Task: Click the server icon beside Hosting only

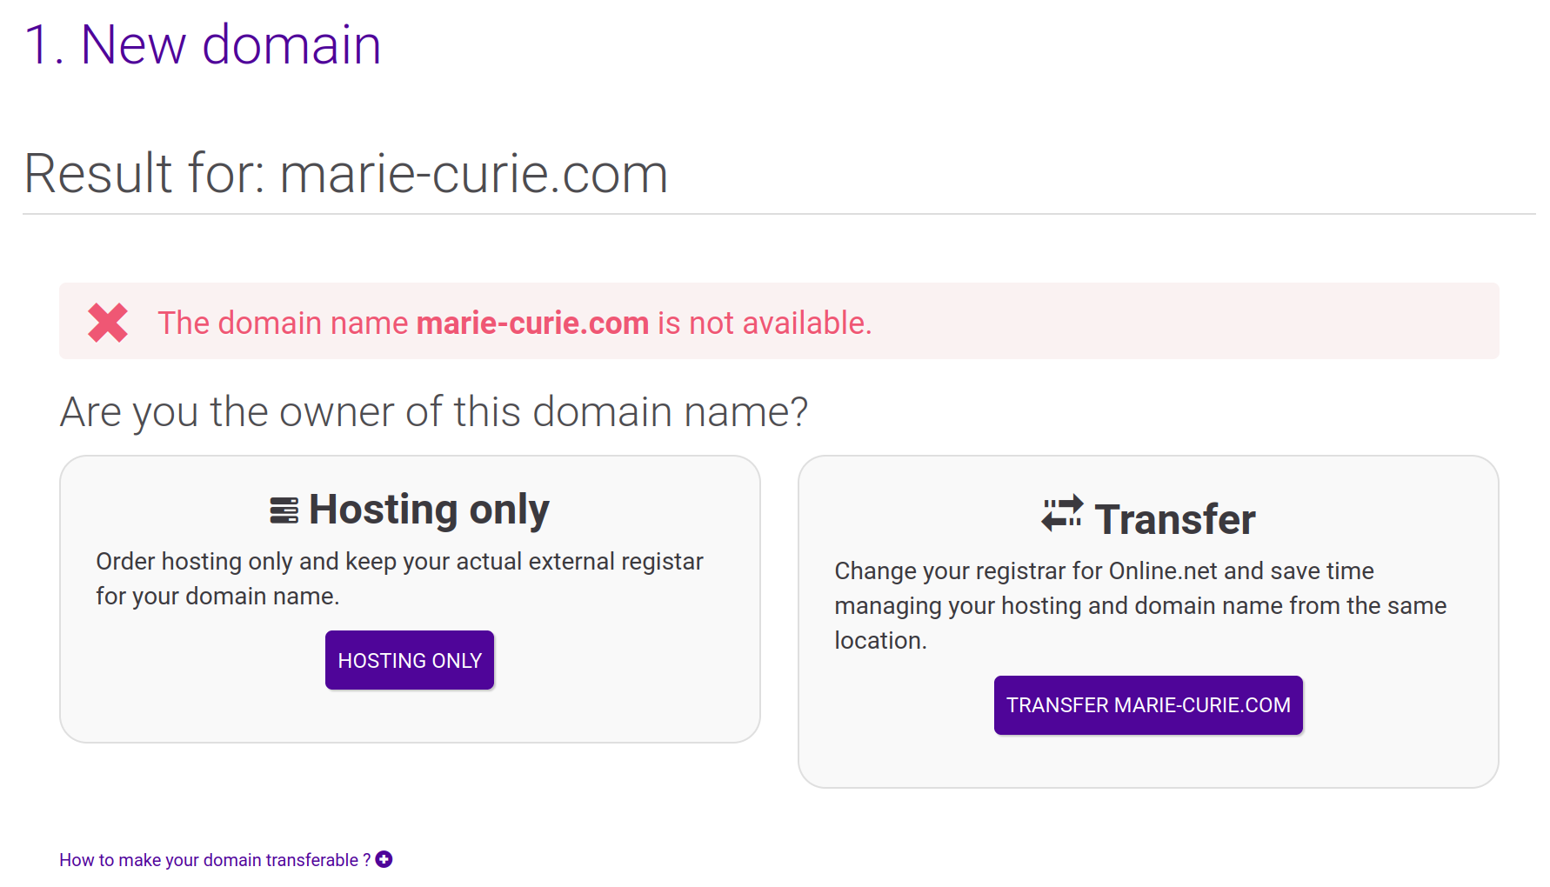Action: [x=284, y=510]
